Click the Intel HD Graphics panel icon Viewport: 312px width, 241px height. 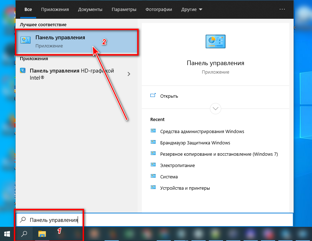(x=23, y=70)
